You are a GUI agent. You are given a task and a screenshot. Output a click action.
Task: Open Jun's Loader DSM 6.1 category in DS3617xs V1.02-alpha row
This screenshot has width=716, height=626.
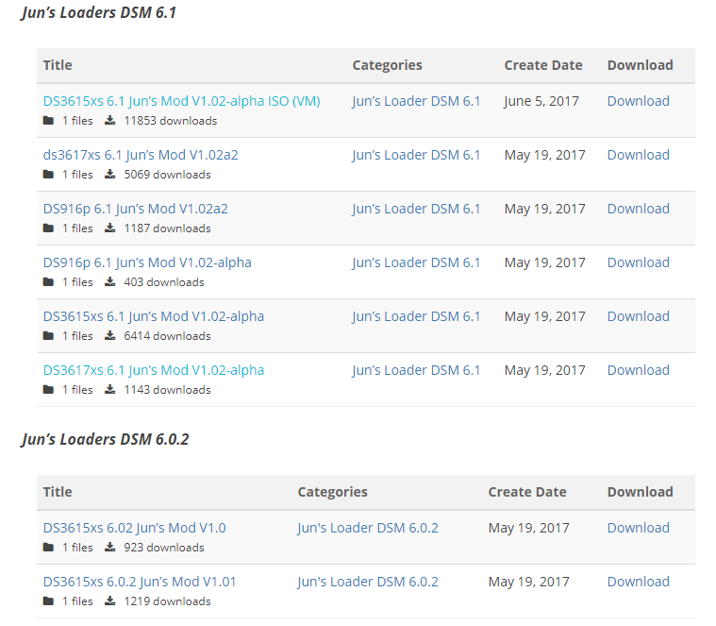tap(416, 370)
